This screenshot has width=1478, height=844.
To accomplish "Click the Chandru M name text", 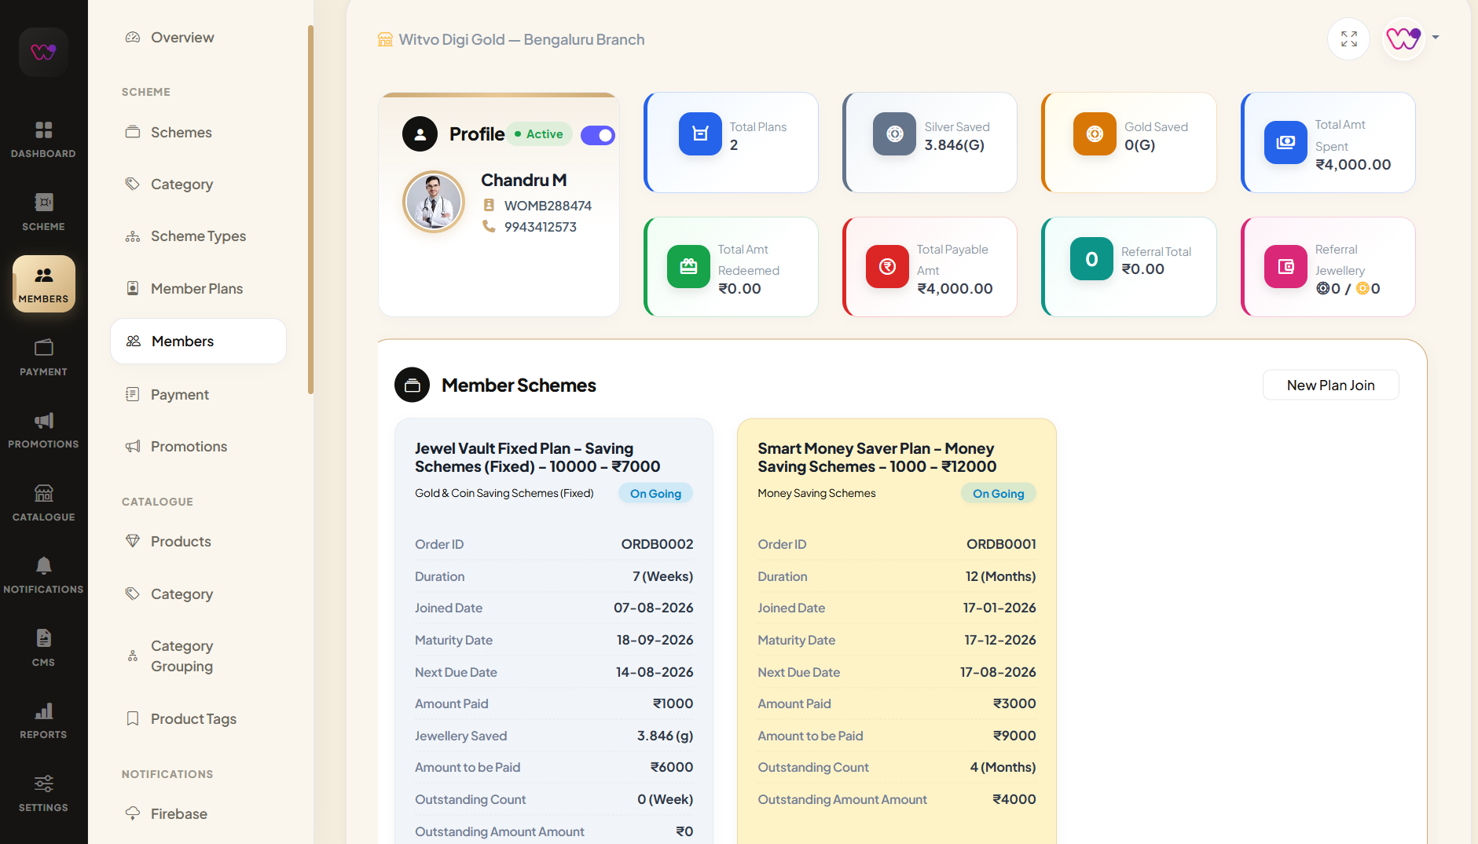I will click(523, 180).
